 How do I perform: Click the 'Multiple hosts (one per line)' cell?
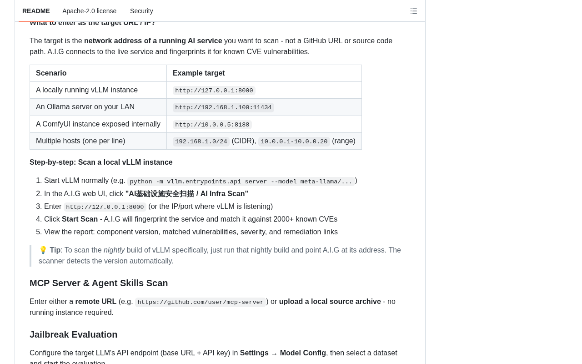[x=98, y=141]
